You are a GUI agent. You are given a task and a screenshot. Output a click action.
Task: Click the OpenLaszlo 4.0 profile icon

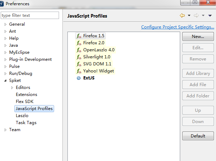[79, 50]
